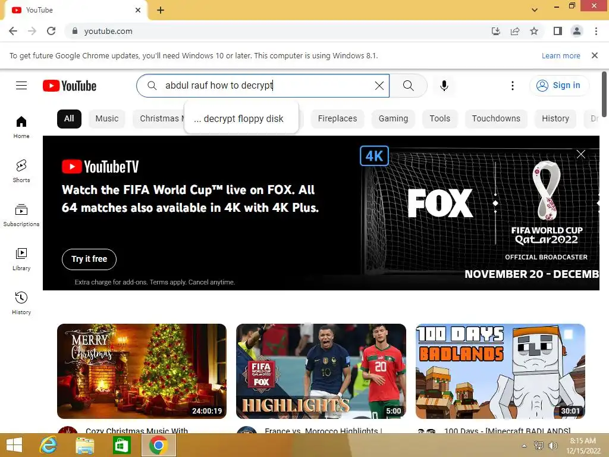
Task: Click the share page icon in address bar
Action: click(x=515, y=31)
